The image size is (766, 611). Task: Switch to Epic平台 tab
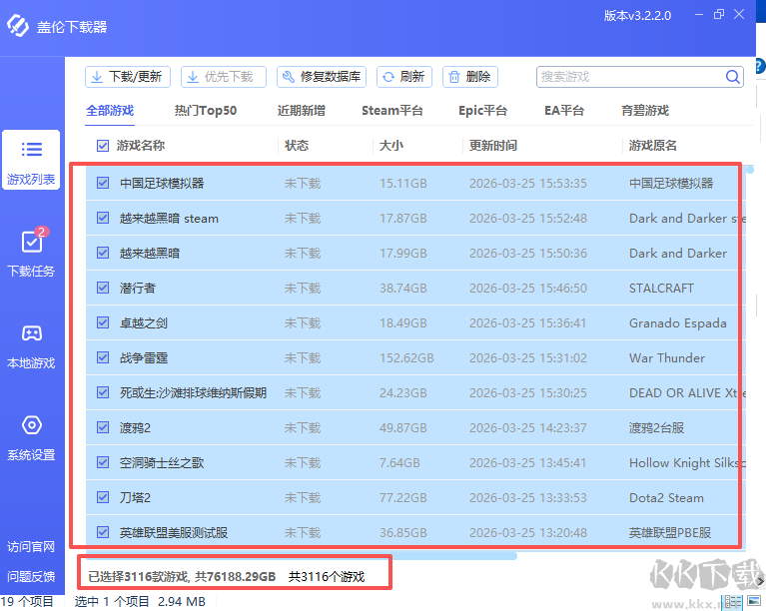(482, 111)
